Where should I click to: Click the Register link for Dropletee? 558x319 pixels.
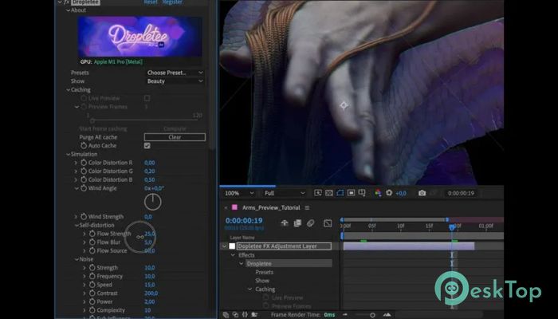coord(172,2)
